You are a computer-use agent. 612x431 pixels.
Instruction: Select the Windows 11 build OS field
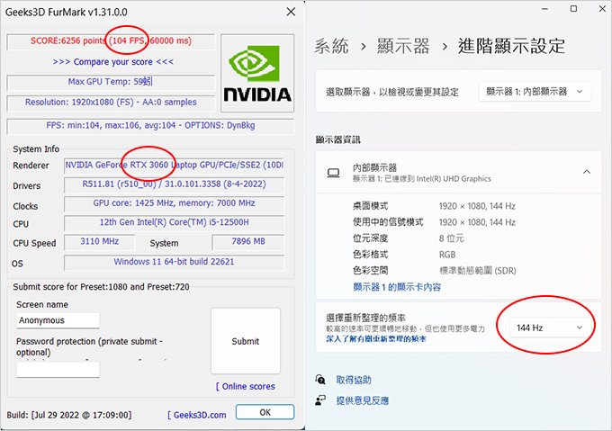coord(174,262)
